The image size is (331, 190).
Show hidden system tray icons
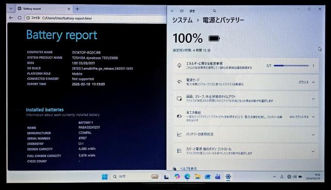pyautogui.click(x=274, y=177)
